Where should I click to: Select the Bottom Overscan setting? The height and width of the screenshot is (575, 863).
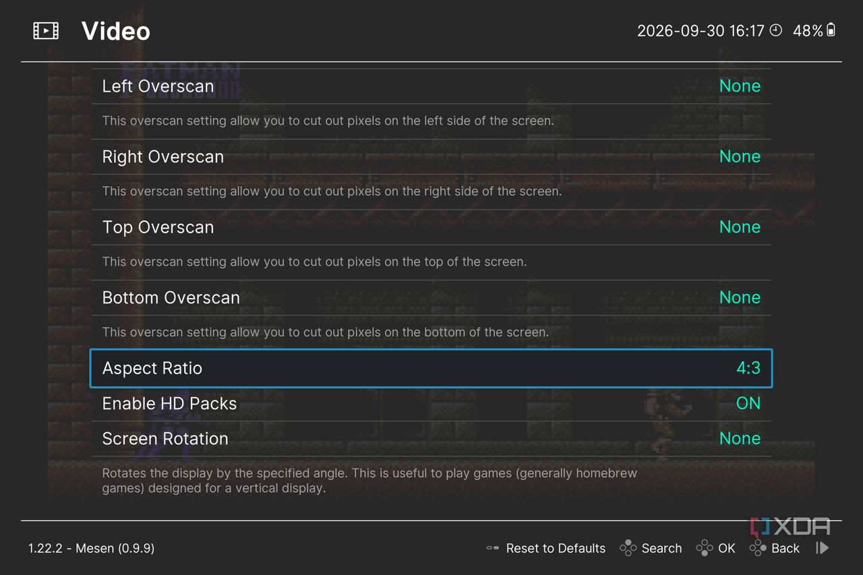(431, 297)
